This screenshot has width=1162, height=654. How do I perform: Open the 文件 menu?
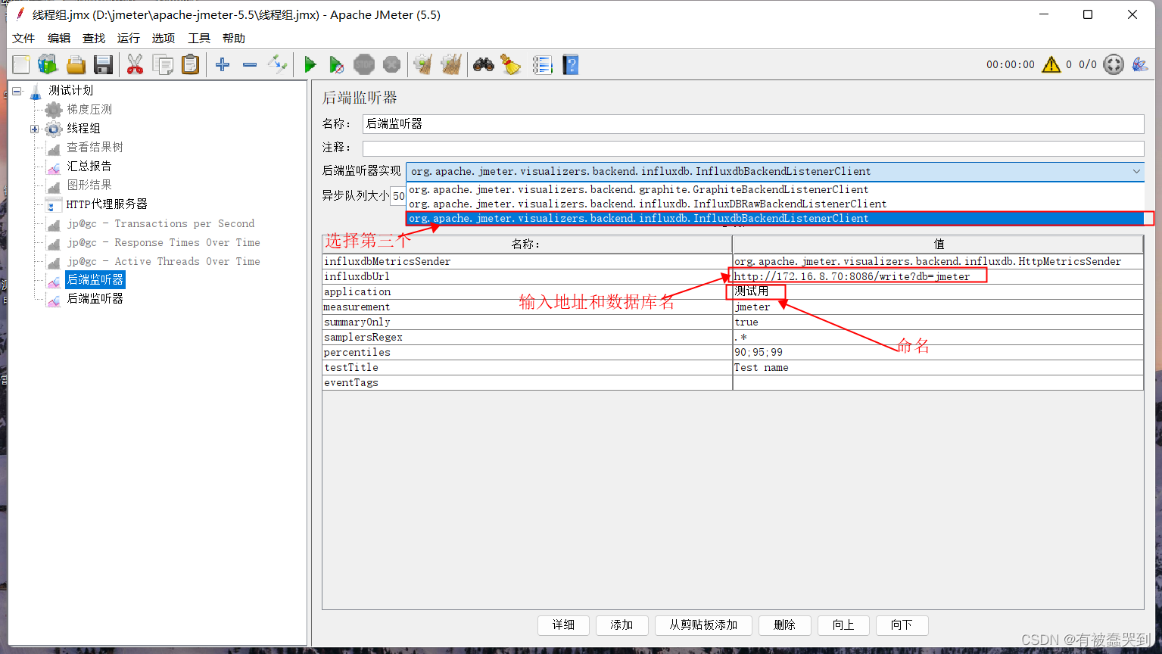coord(23,39)
